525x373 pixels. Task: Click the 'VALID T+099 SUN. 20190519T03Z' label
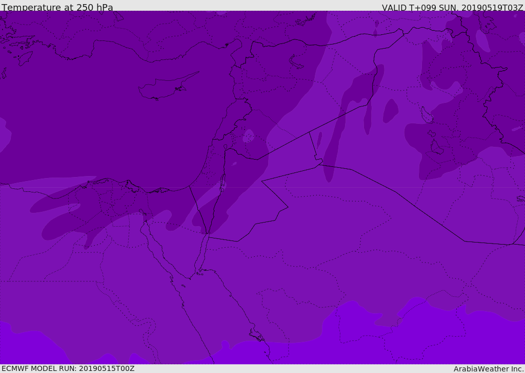click(x=453, y=7)
